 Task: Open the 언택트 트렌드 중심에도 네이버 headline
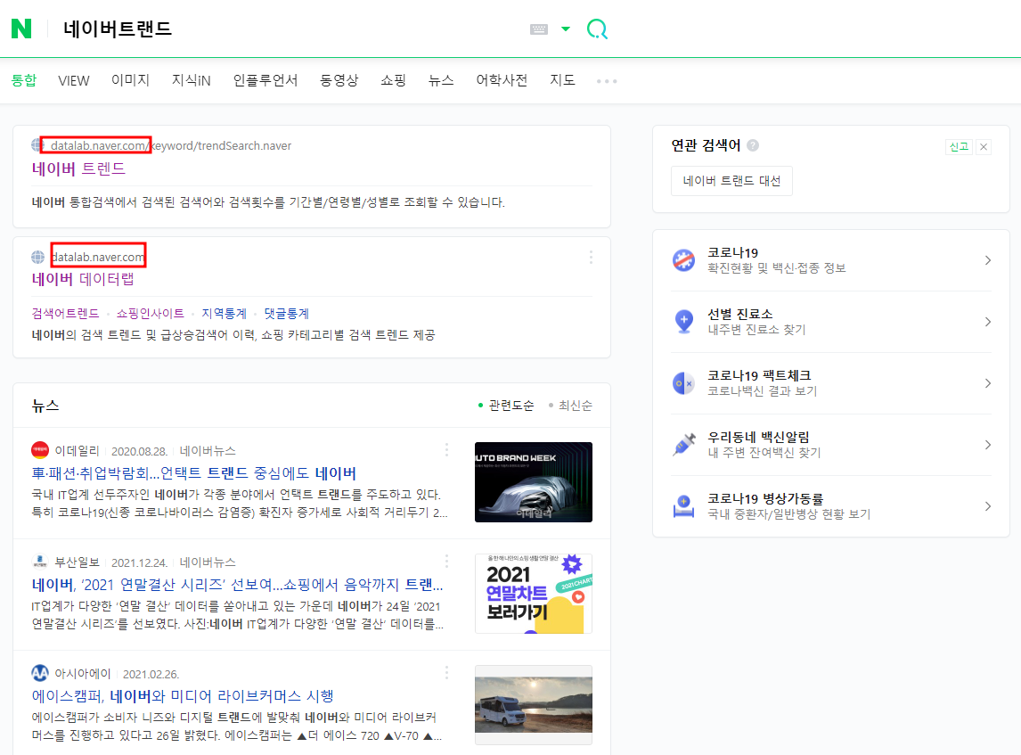pyautogui.click(x=194, y=473)
